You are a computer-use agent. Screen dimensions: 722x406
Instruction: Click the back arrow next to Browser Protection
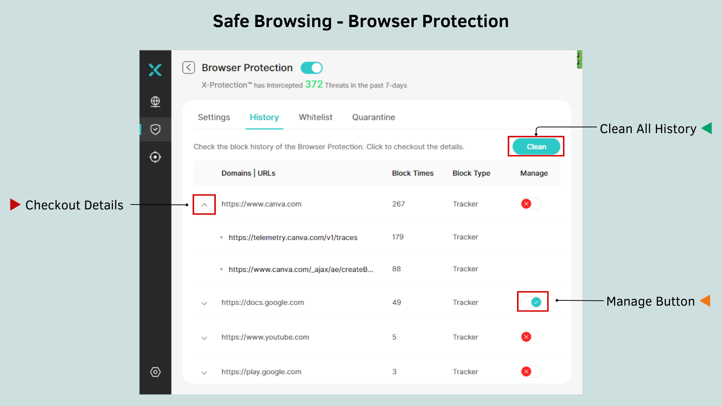tap(188, 67)
